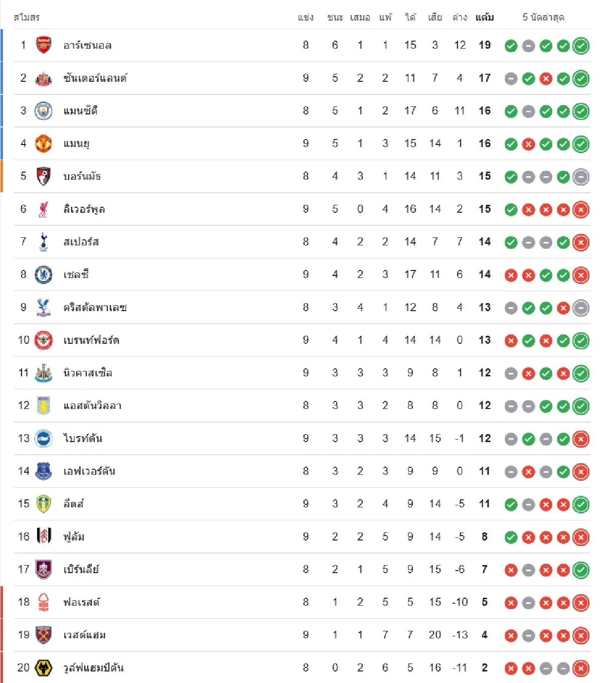The width and height of the screenshot is (602, 683).
Task: Open the นิวคาสเซิล team link
Action: (87, 373)
